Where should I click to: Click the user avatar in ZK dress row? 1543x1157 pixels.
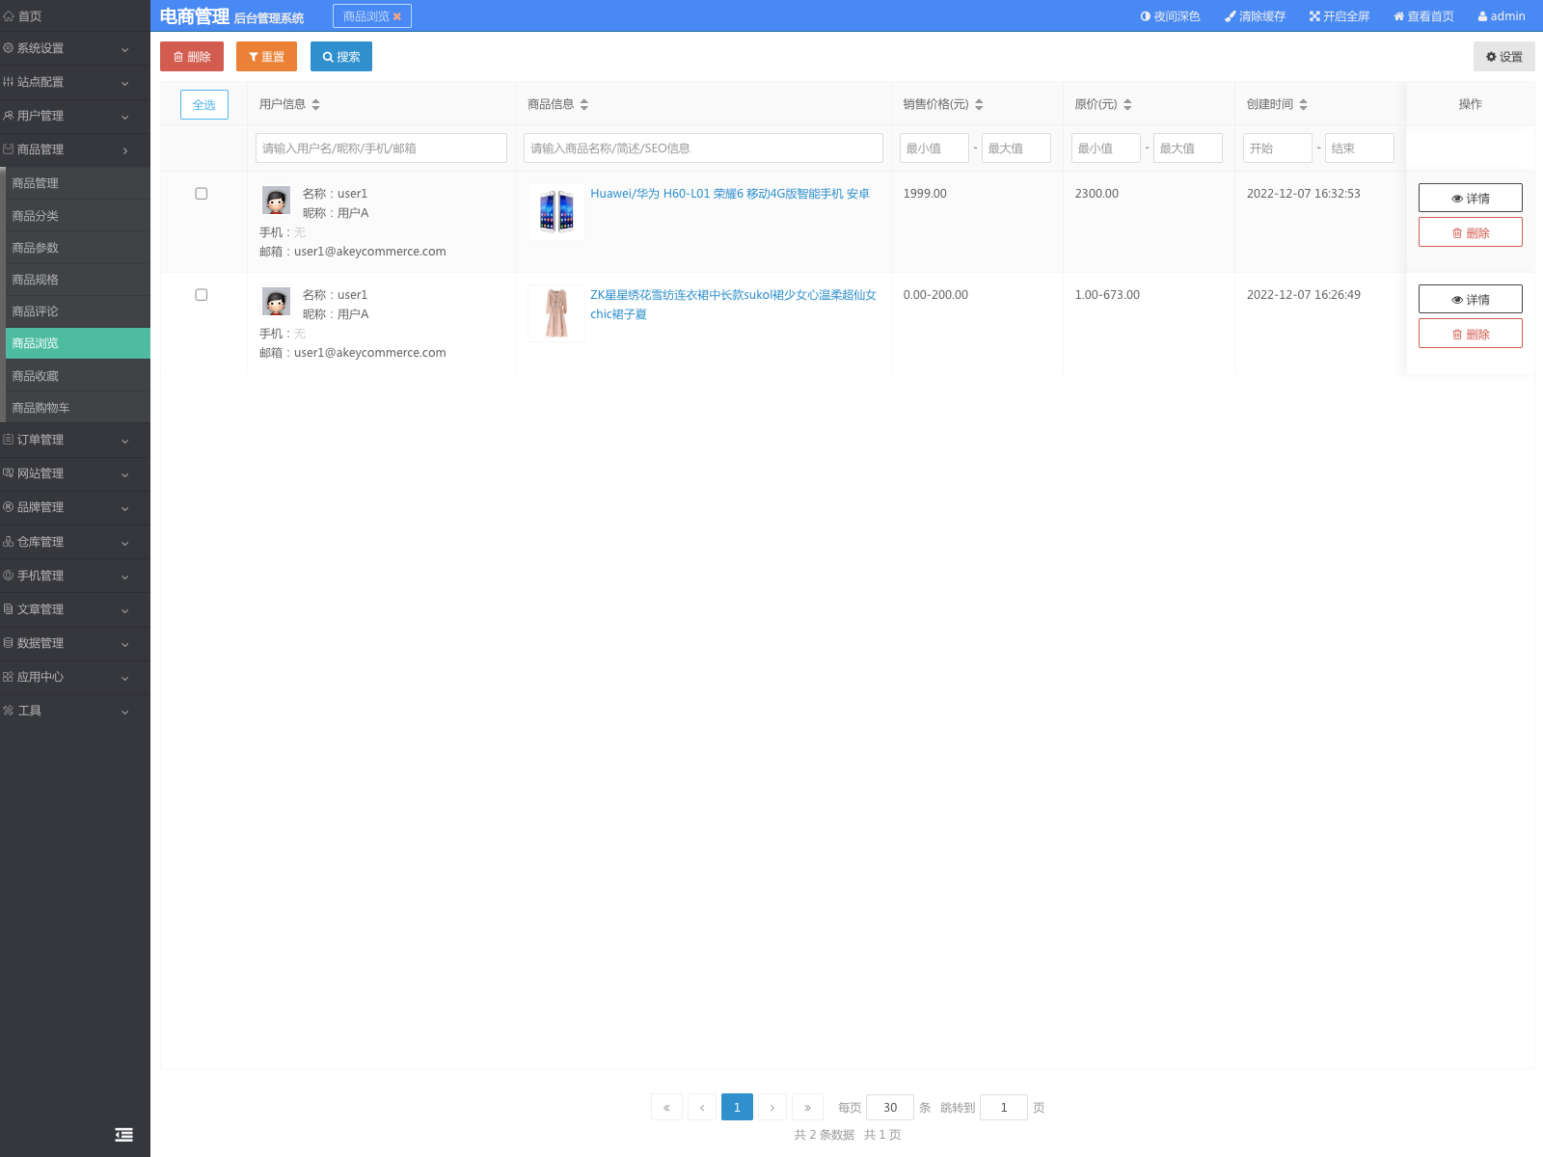[276, 302]
